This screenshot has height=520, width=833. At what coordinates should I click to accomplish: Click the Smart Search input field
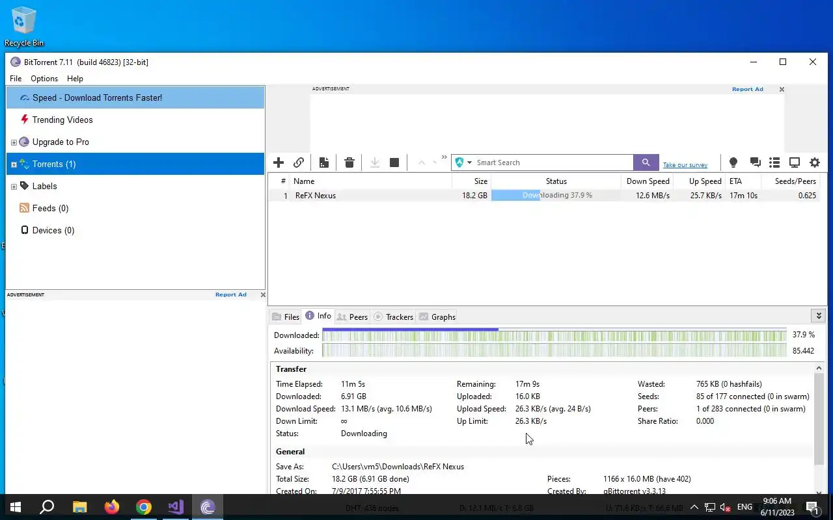point(553,162)
